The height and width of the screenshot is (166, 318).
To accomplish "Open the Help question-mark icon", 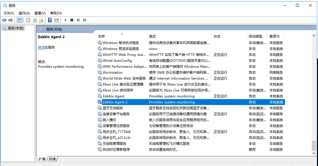I will click(x=50, y=20).
